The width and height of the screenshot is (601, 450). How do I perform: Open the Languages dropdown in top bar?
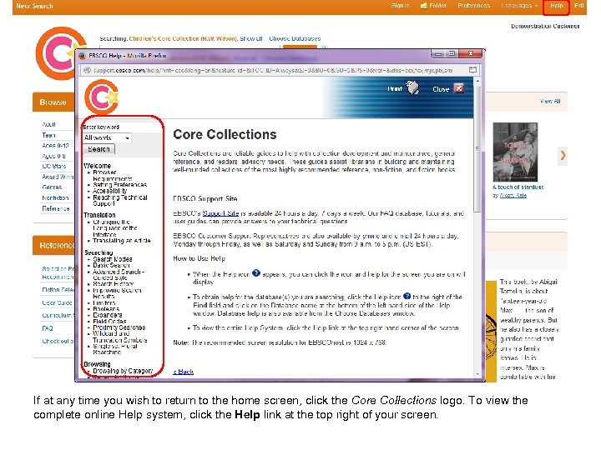click(x=519, y=6)
